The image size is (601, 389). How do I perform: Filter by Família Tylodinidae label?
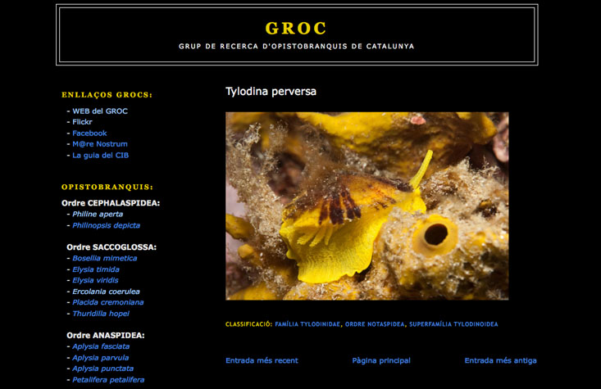(x=307, y=324)
